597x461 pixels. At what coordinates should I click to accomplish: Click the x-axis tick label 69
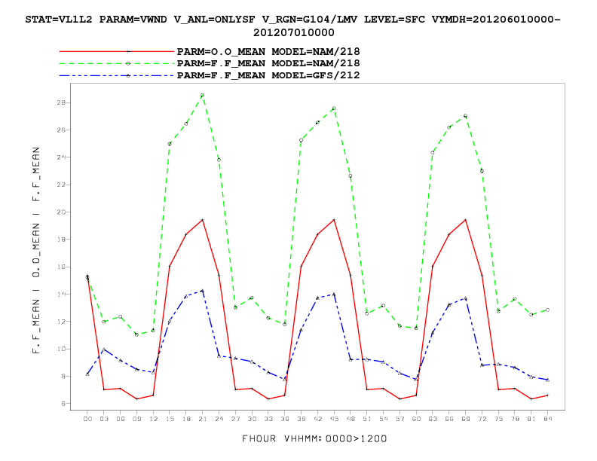466,419
